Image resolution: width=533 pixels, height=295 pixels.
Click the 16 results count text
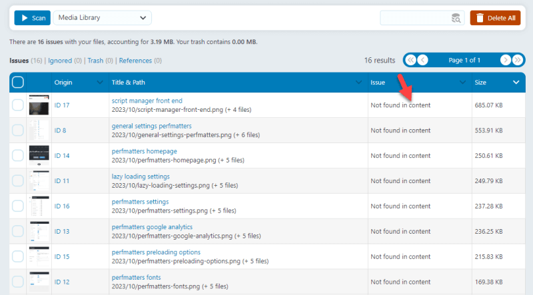380,61
